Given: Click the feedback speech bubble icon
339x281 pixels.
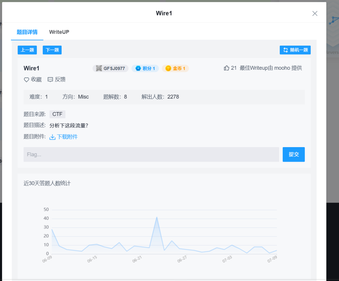Looking at the screenshot, I should pos(50,80).
